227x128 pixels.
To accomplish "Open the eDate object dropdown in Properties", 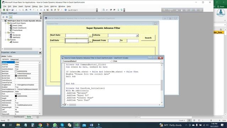I will (40, 56).
